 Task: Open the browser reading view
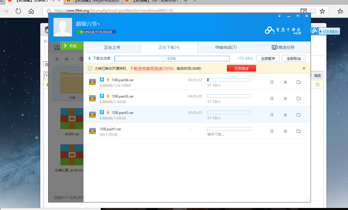click(313, 11)
